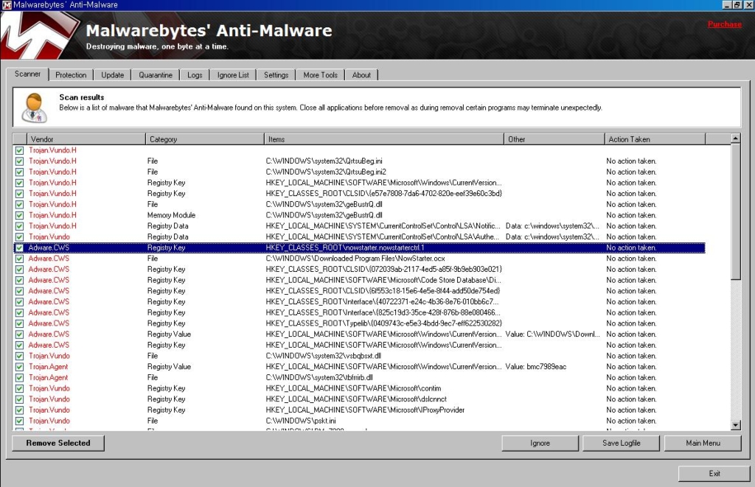Viewport: 755px width, 487px height.
Task: Sort results by the Category column header
Action: click(205, 139)
